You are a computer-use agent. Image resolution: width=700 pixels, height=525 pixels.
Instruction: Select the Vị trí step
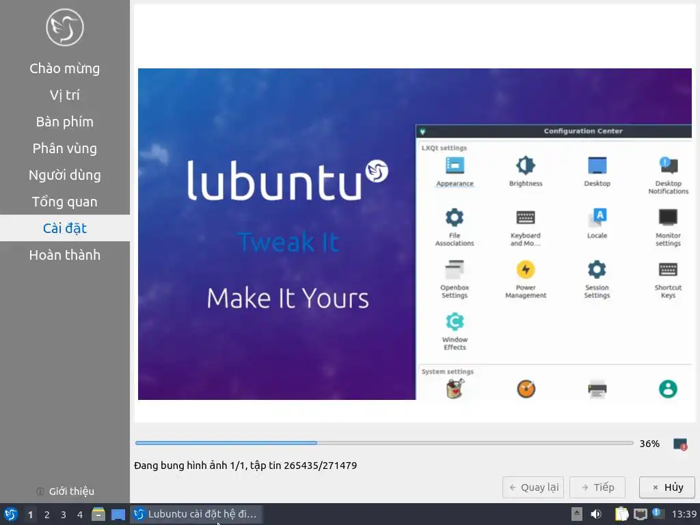pyautogui.click(x=65, y=95)
